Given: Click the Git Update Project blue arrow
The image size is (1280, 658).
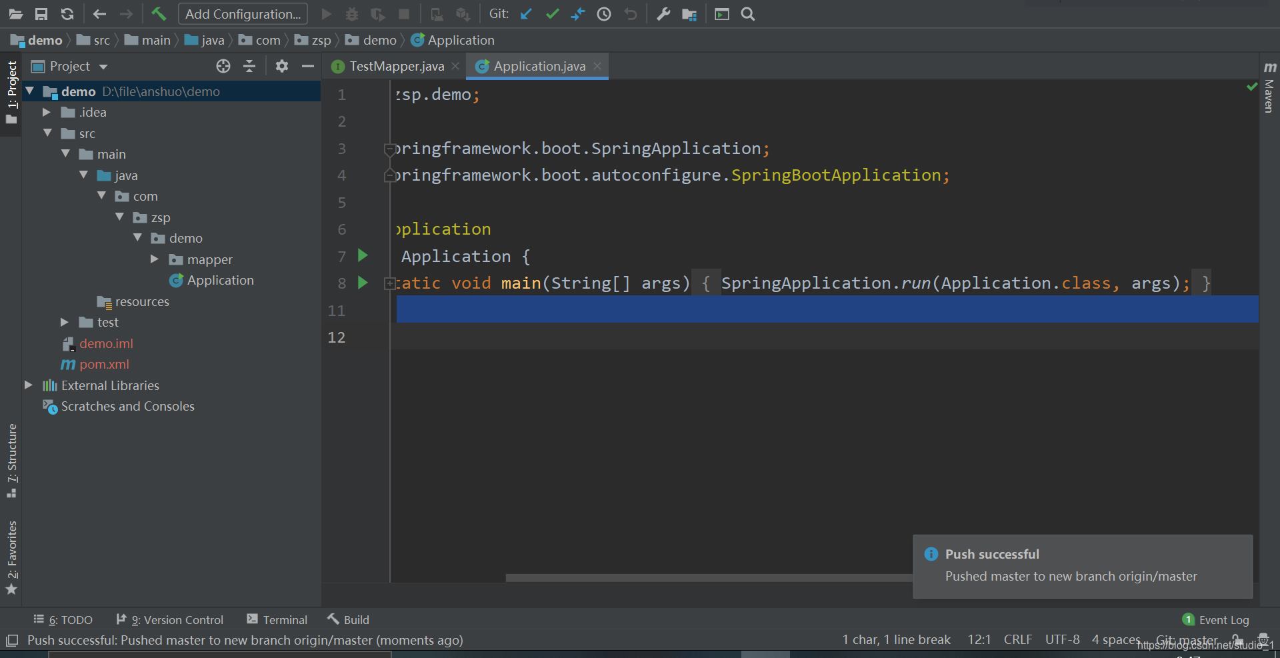Looking at the screenshot, I should click(x=526, y=14).
